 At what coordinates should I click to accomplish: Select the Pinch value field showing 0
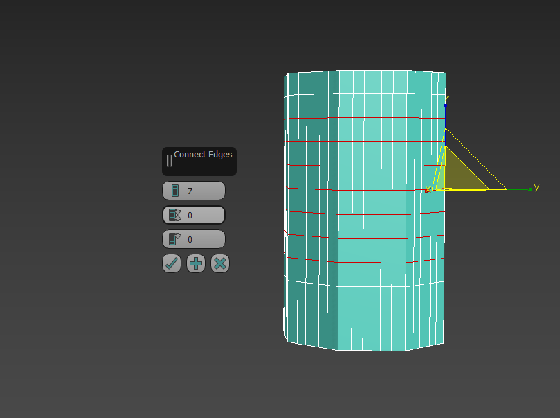tap(194, 215)
